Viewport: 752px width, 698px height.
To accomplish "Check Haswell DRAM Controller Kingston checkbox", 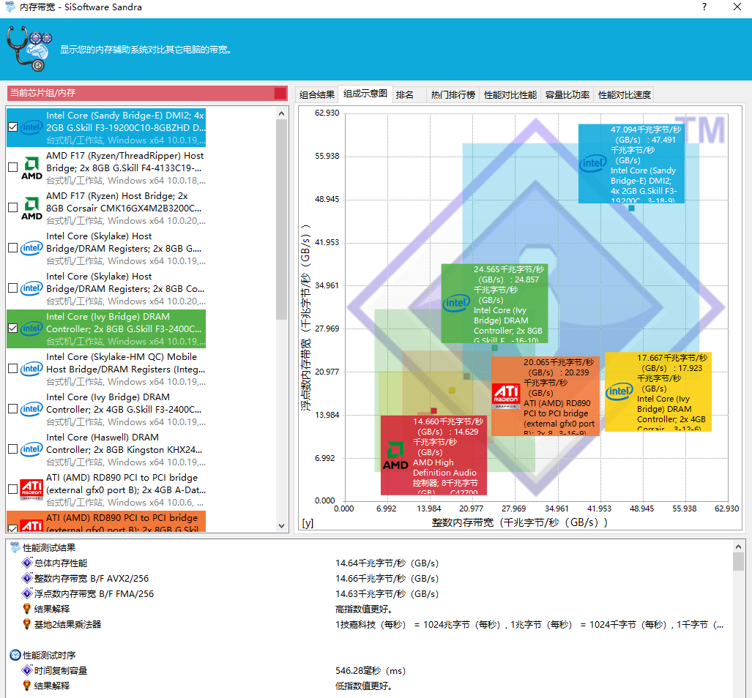I will (13, 449).
